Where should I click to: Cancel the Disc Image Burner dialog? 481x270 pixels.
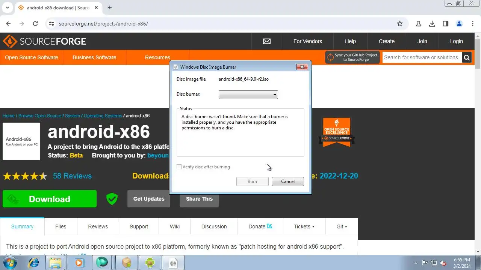pos(288,181)
